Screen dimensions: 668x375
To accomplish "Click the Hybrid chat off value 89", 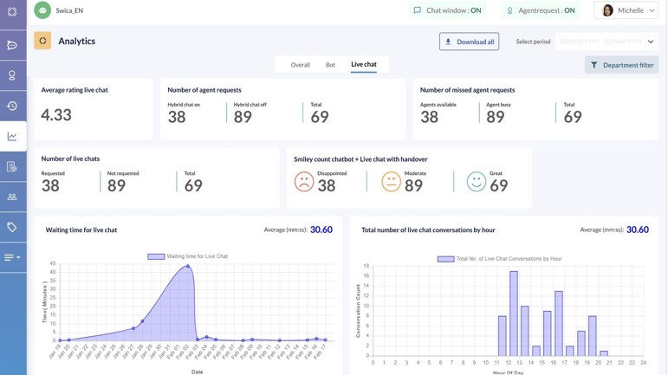I will pos(243,117).
